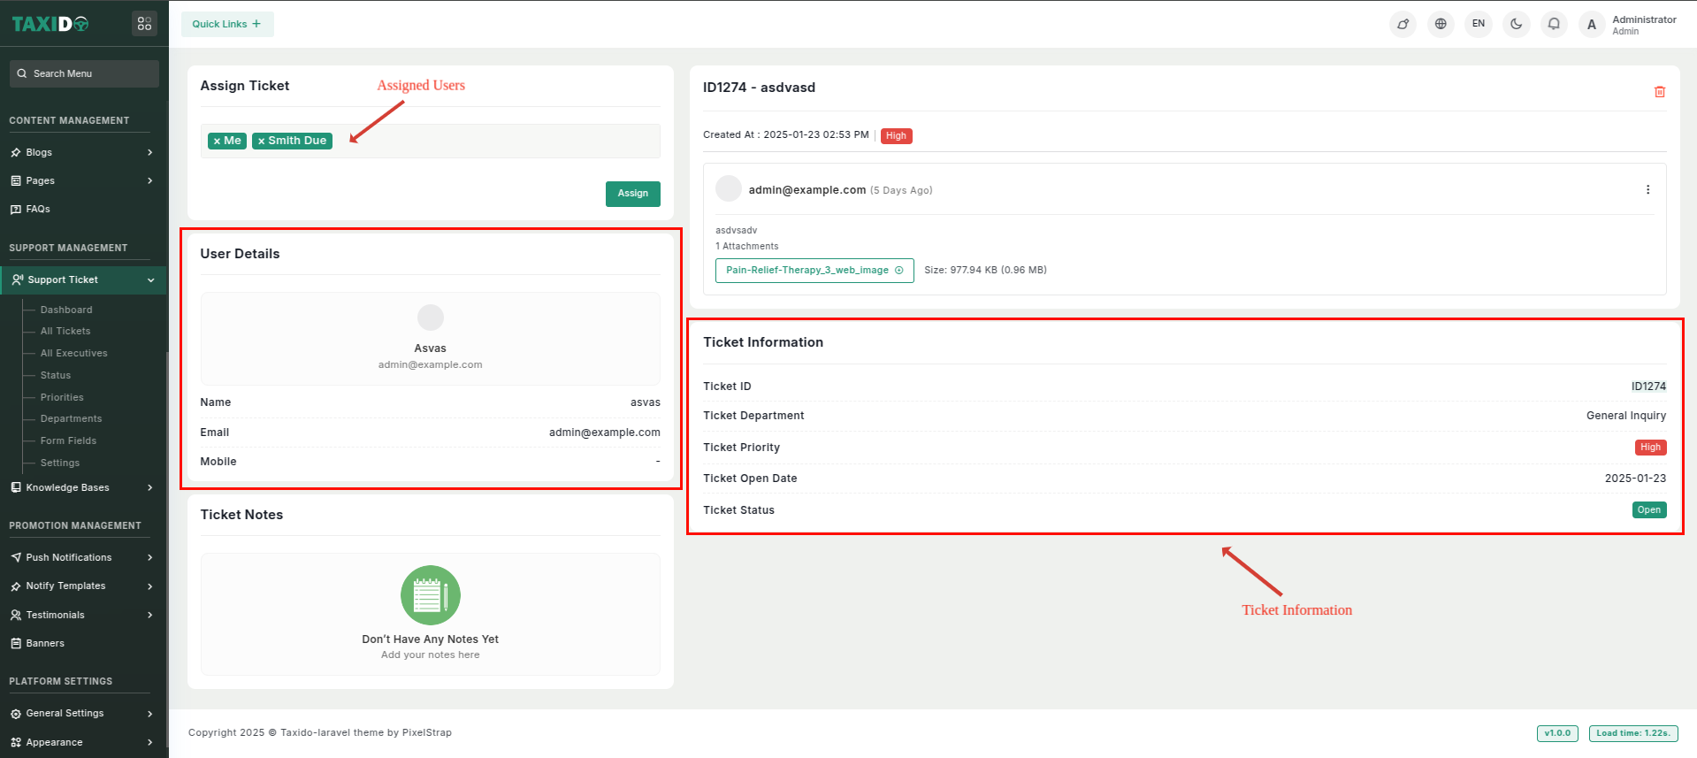
Task: Open All Tickets in the sidebar
Action: pos(65,331)
